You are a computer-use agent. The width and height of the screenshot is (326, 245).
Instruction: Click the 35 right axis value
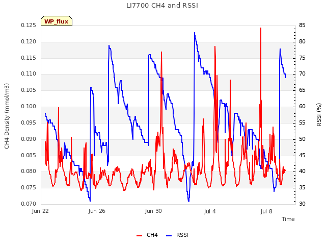coord(302,187)
